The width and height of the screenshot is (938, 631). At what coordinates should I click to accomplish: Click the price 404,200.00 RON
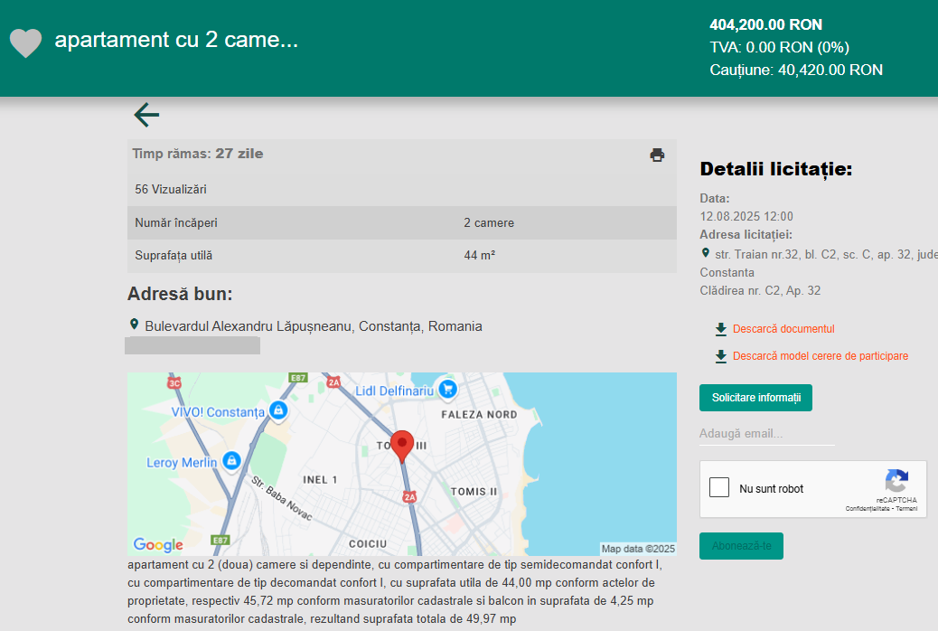tap(765, 24)
